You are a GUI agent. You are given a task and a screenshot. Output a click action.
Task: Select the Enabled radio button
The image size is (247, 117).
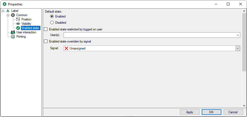coord(52,16)
